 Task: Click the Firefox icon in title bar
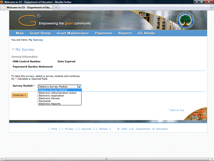click(x=2, y=2)
